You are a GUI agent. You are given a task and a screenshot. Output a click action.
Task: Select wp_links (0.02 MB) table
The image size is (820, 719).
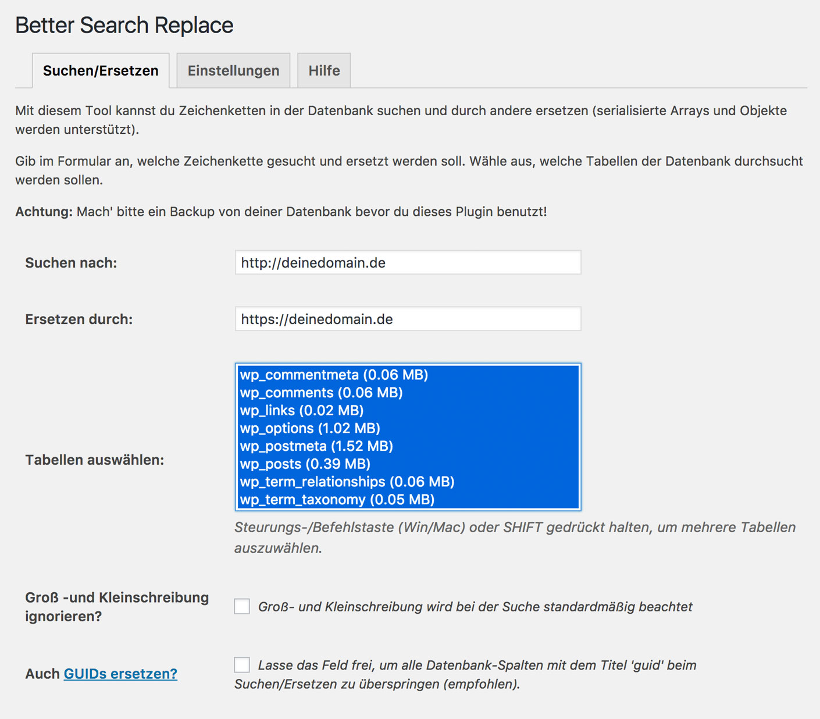[x=408, y=410]
